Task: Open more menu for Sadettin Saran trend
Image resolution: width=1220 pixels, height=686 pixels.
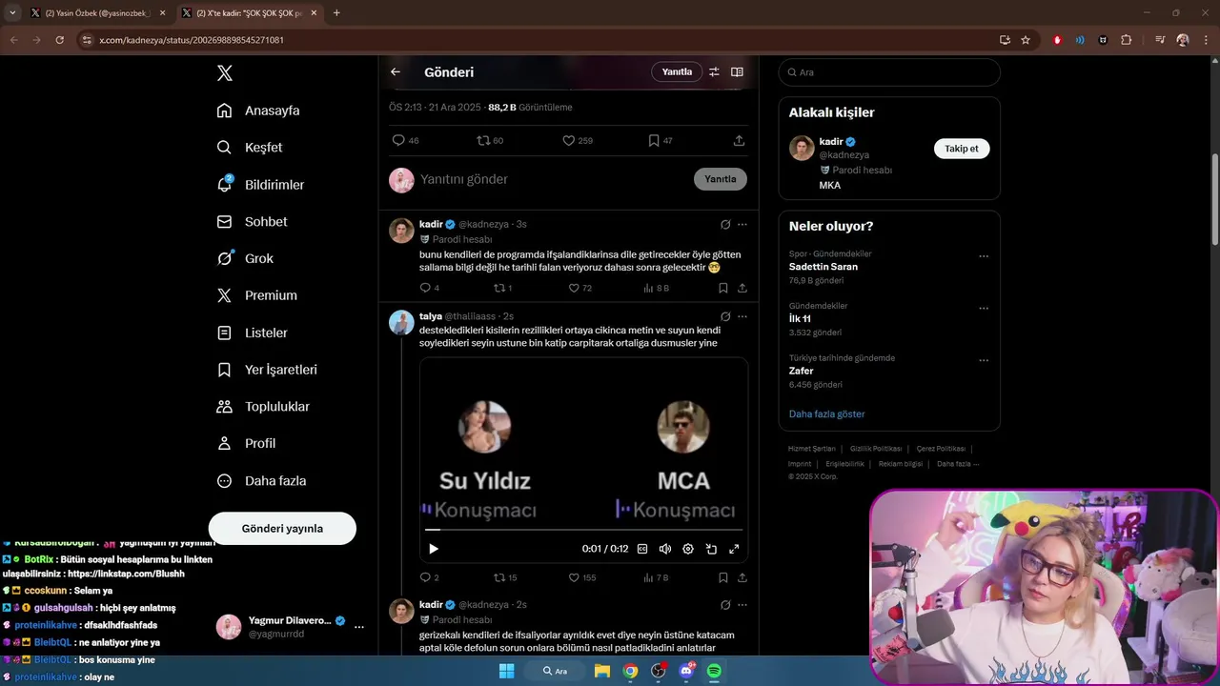Action: click(984, 256)
